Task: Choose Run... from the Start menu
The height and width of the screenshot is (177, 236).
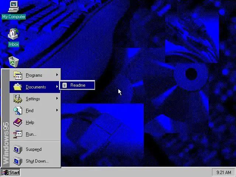Action: coord(35,134)
